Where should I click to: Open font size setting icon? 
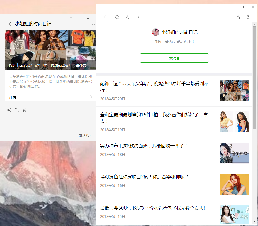pyautogui.click(x=127, y=17)
